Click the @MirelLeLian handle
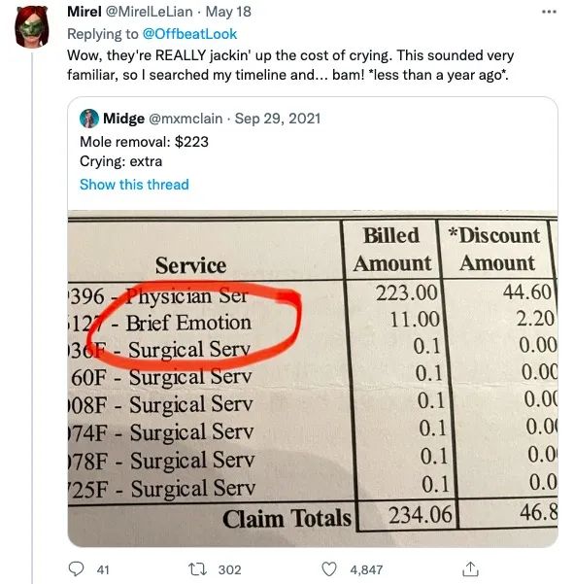This screenshot has height=584, width=574. [150, 12]
